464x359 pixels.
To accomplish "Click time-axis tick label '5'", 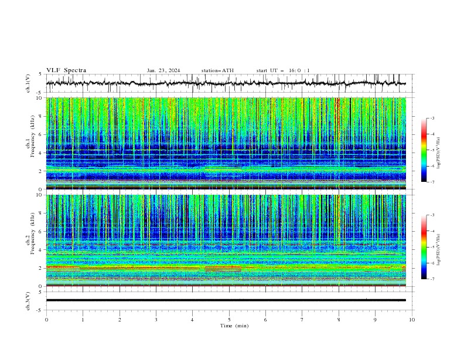I will [229, 320].
